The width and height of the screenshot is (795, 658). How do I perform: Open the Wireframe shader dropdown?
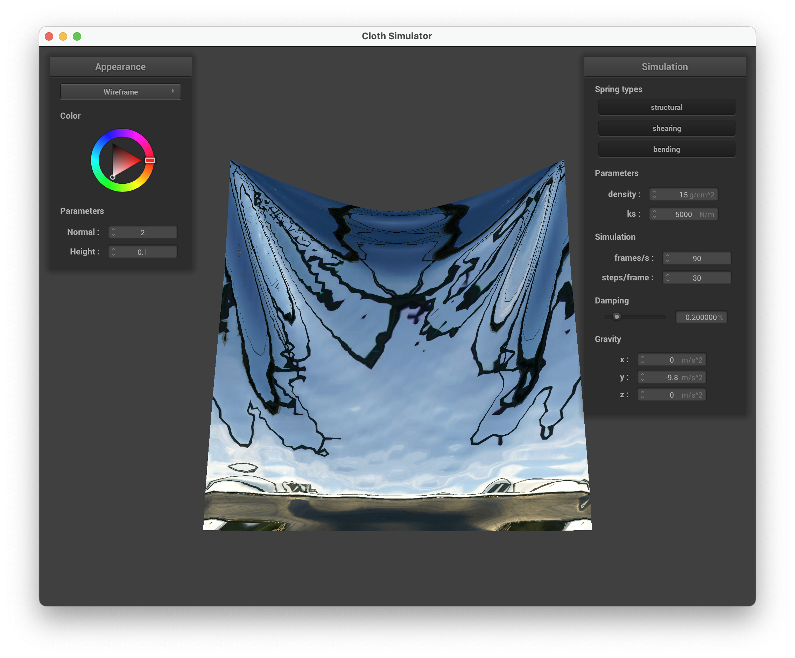120,92
